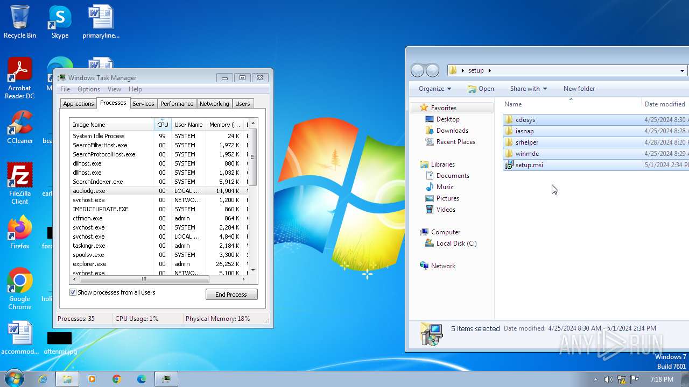Open the Windows Start button
689x387 pixels.
(x=13, y=378)
